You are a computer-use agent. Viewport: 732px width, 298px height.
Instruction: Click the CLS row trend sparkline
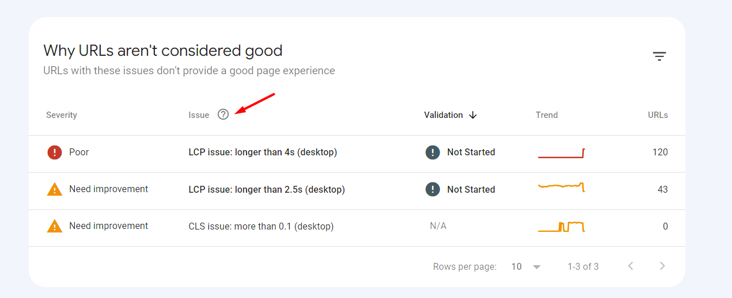561,227
